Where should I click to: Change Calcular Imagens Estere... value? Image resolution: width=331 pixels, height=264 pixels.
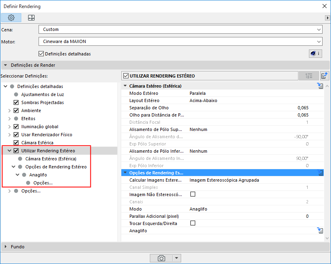[x=224, y=180]
